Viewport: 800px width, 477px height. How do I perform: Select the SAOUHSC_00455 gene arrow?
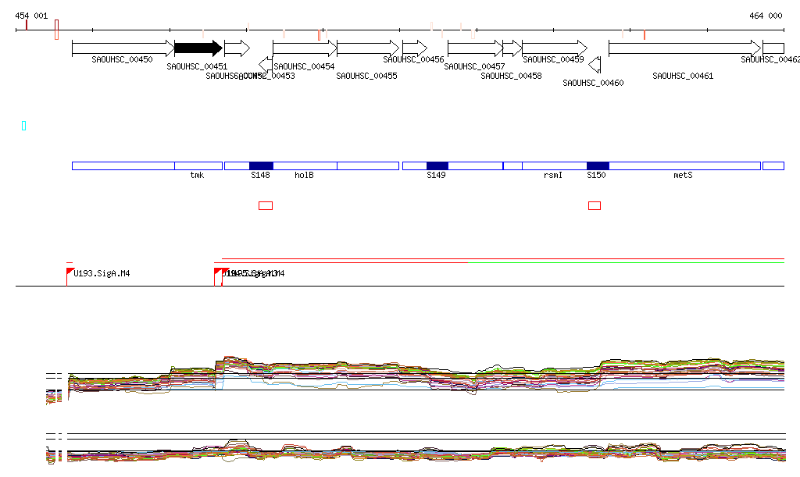click(368, 48)
